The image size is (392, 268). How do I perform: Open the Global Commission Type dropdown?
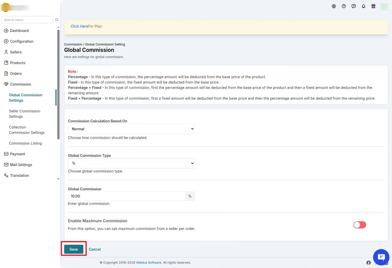click(x=131, y=163)
